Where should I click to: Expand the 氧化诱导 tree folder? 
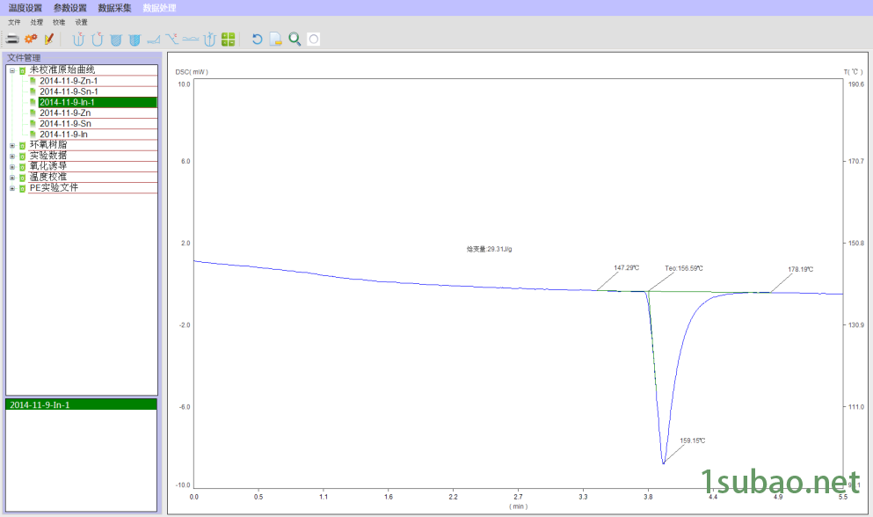(12, 166)
